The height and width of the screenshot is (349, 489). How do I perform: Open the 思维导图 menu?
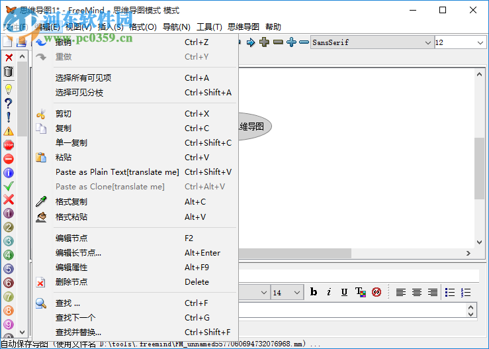[244, 27]
